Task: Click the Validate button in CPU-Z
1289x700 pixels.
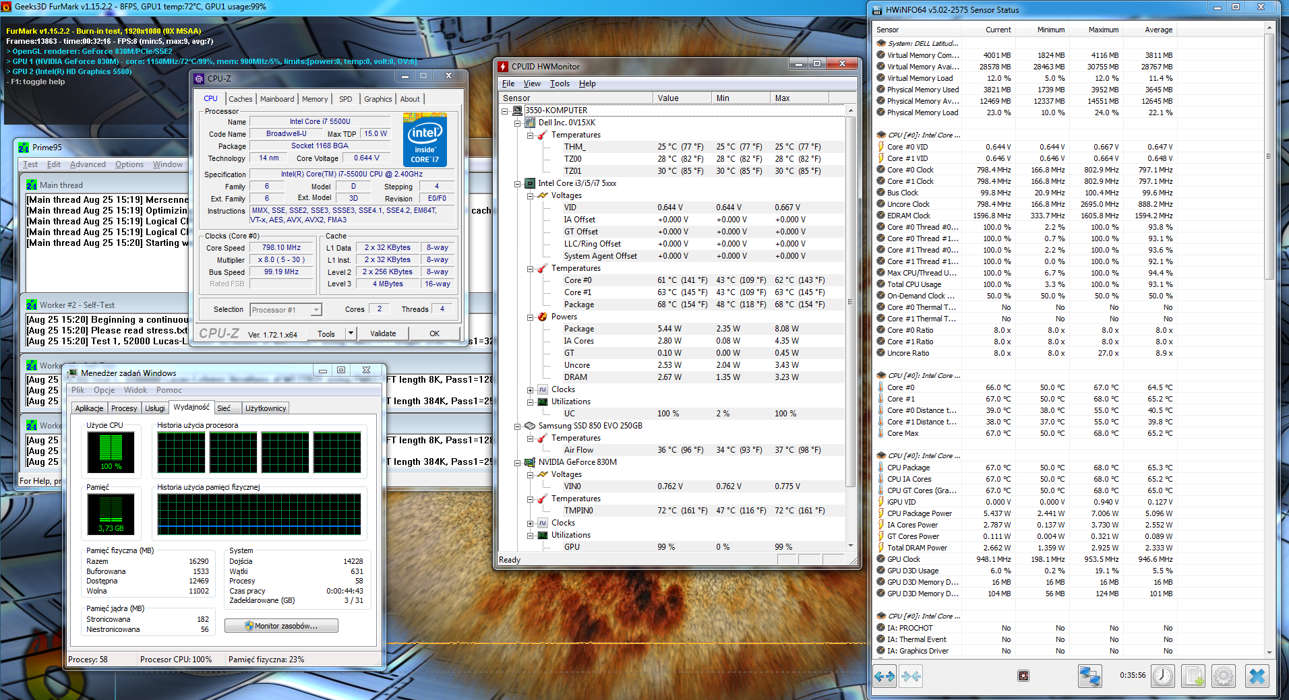Action: [x=383, y=333]
